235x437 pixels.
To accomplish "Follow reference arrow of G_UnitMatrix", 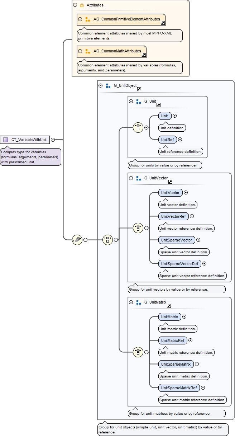I will [x=169, y=306].
